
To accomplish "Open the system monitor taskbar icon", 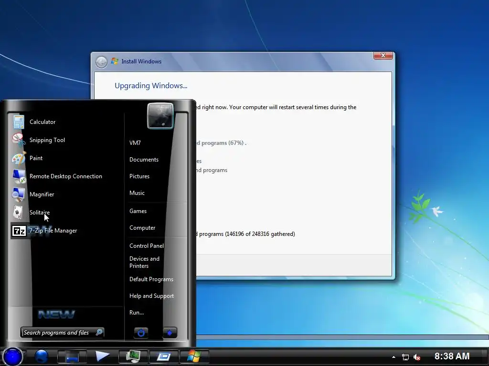I will tap(133, 356).
